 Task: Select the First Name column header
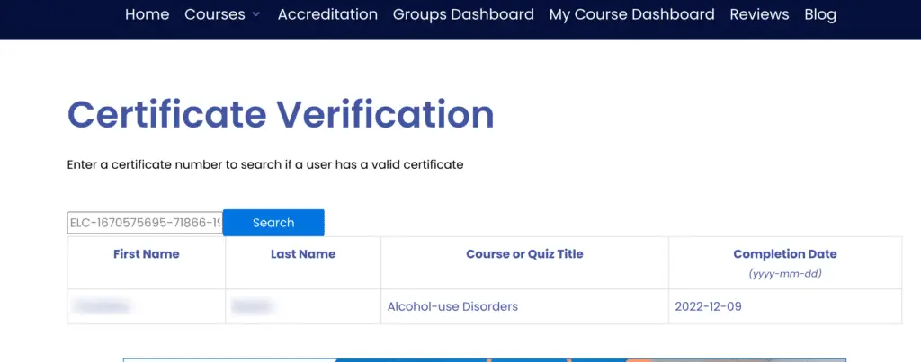coord(147,254)
